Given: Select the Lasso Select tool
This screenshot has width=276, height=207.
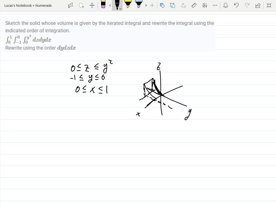Looking at the screenshot, I should point(81,5).
